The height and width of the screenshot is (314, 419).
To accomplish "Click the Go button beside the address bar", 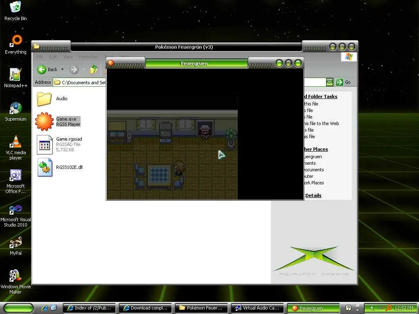I will pyautogui.click(x=343, y=82).
